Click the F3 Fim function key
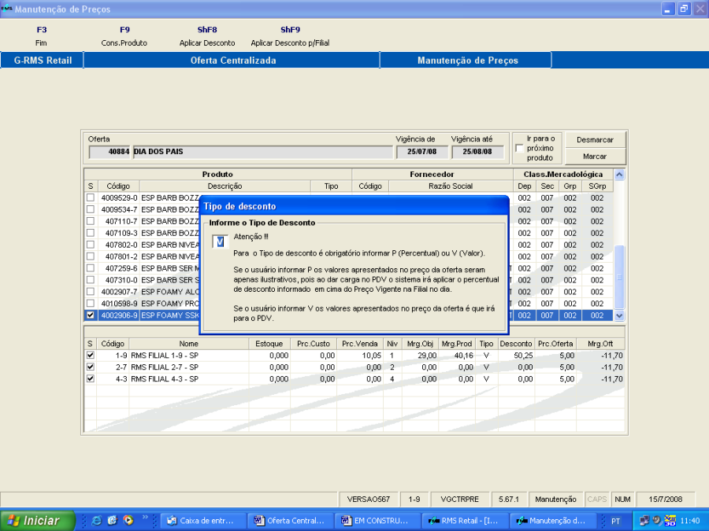The image size is (709, 531). pyautogui.click(x=41, y=36)
